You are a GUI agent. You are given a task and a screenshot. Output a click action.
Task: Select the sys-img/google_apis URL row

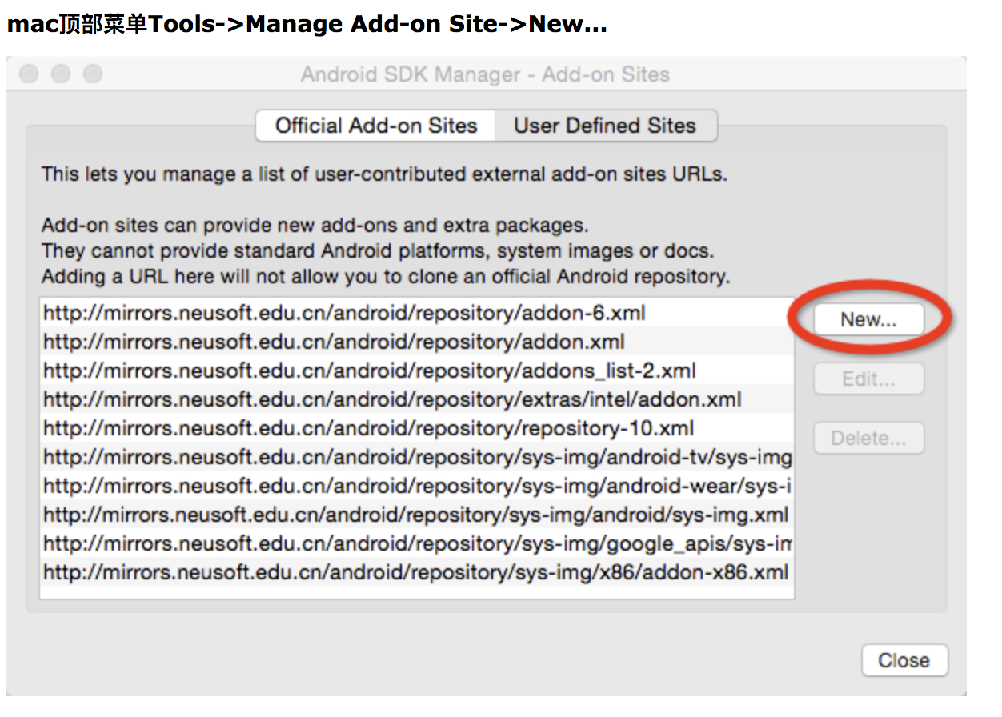[x=416, y=543]
